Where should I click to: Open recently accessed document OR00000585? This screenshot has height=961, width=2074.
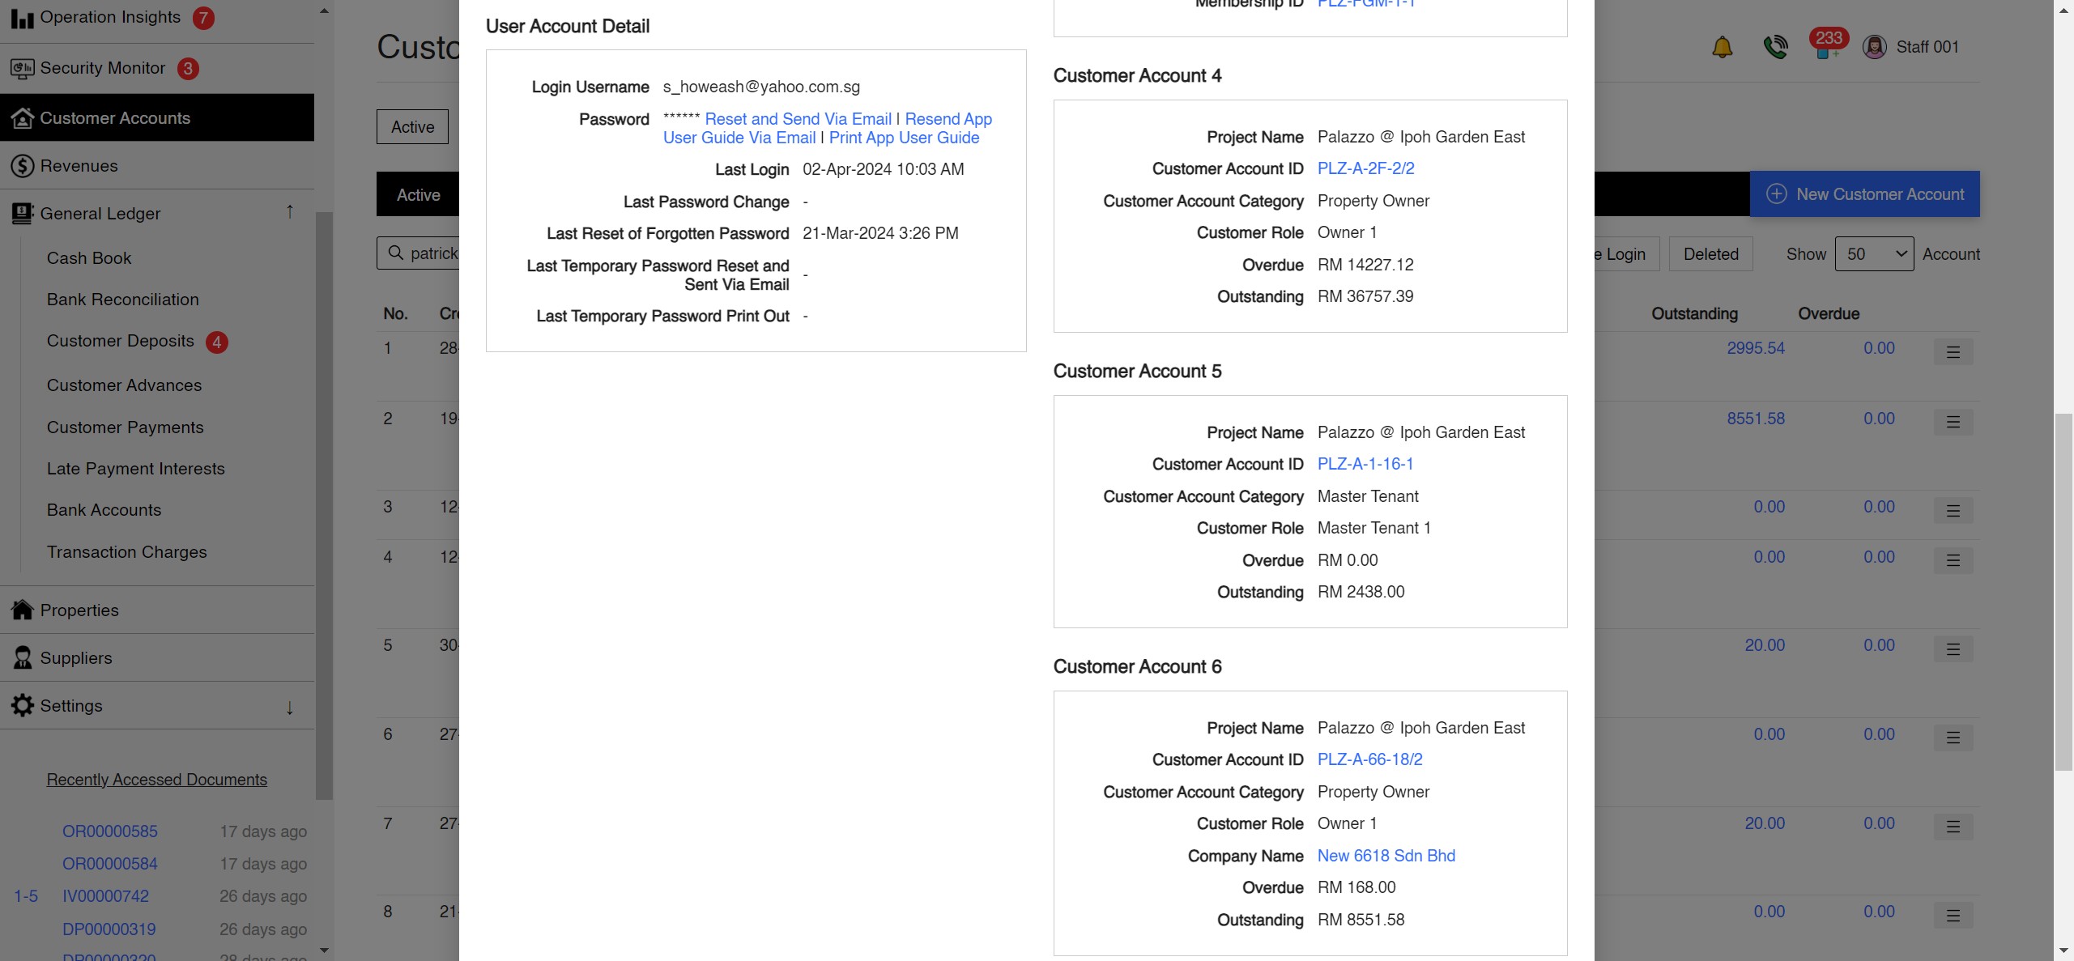pyautogui.click(x=109, y=831)
